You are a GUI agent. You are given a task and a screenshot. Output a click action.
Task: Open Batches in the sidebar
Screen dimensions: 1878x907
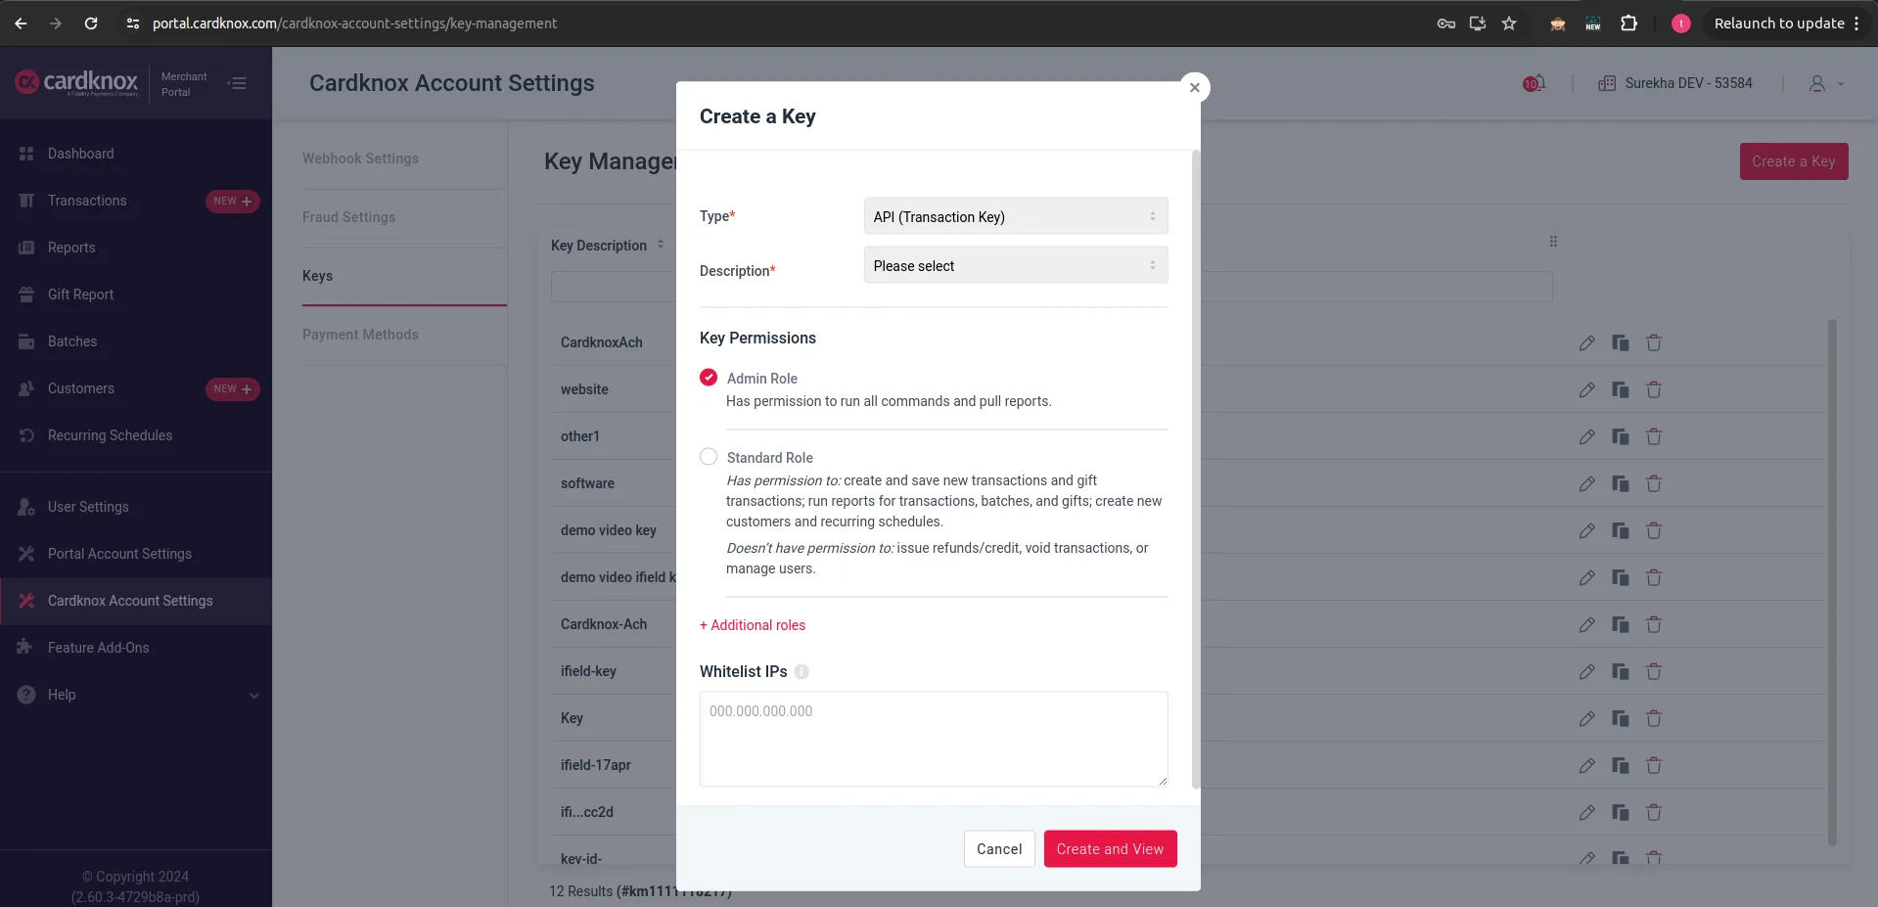[x=72, y=341]
